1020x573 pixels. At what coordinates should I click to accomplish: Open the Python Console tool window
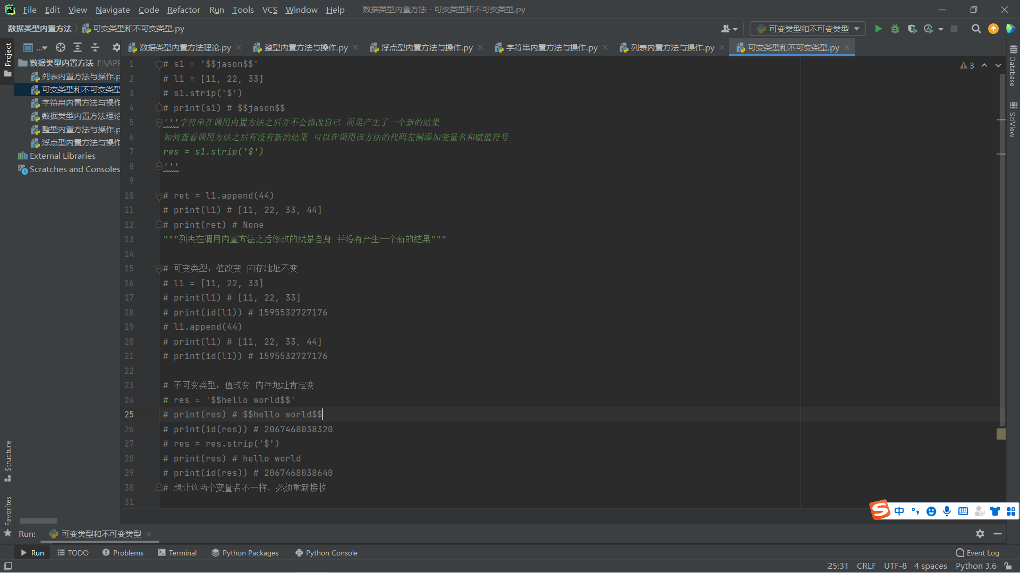326,553
